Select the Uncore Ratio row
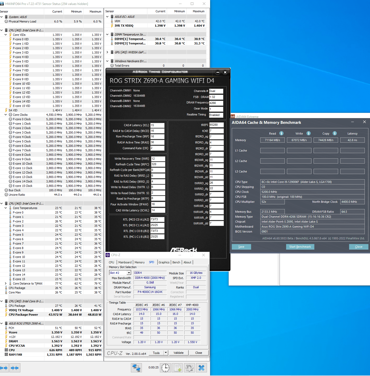 (x=51, y=195)
